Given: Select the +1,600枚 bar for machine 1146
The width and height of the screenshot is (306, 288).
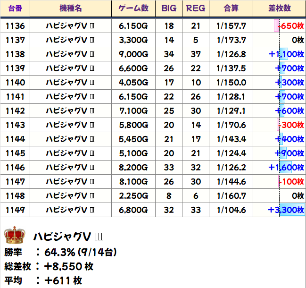Looking at the screenshot, I should 286,167.
